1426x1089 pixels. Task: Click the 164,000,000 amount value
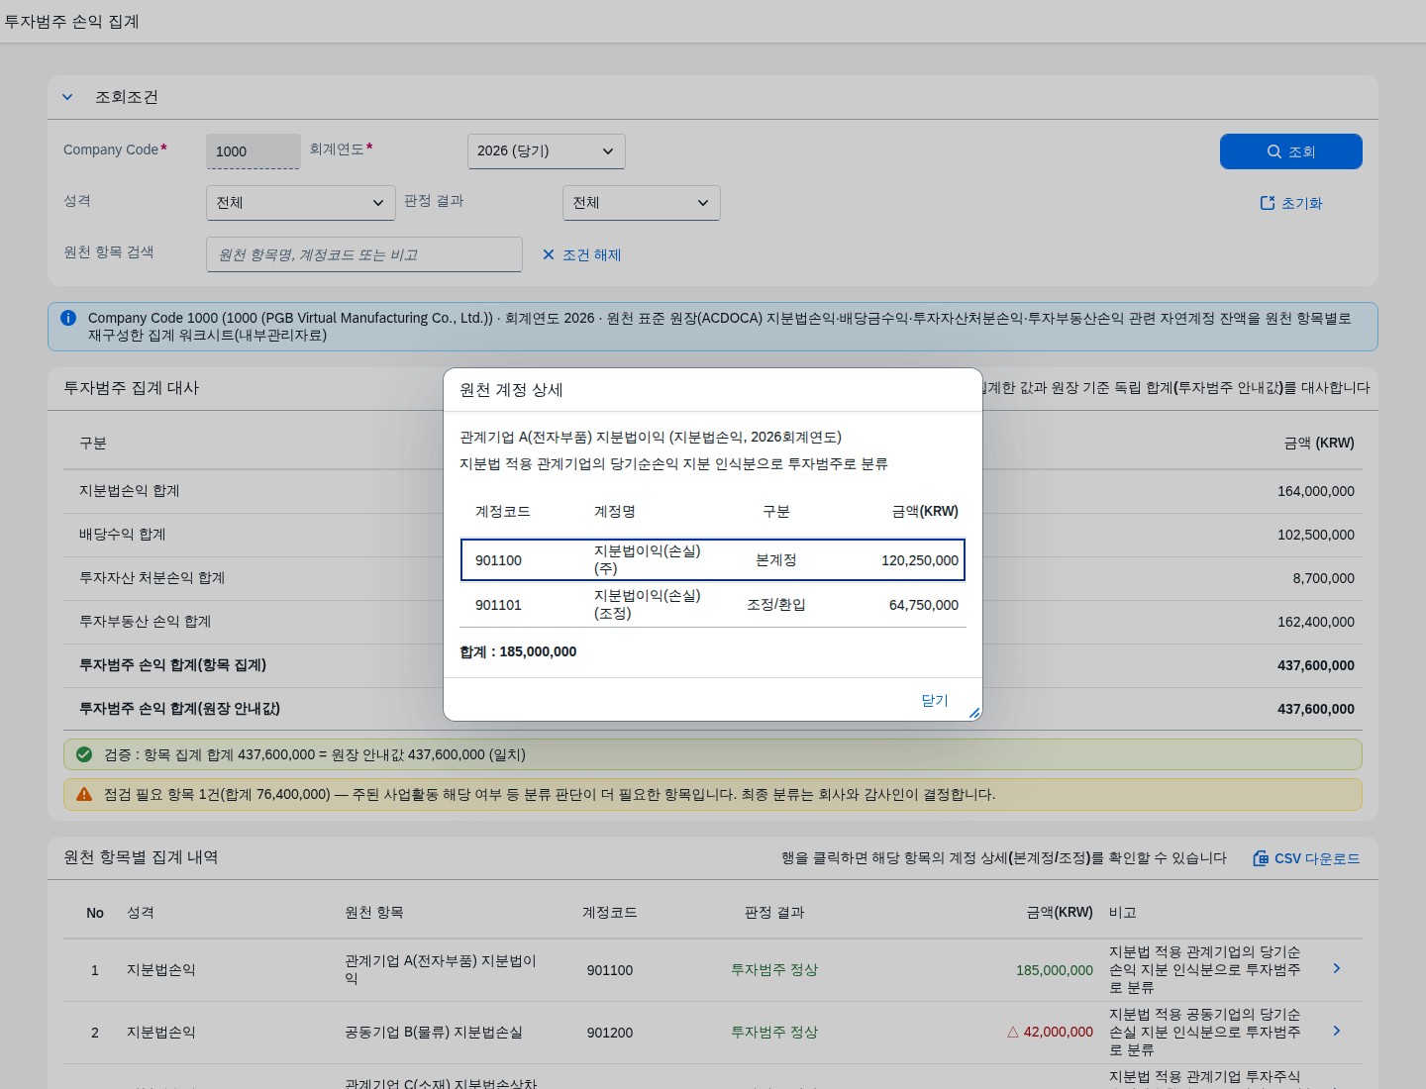pos(1316,491)
